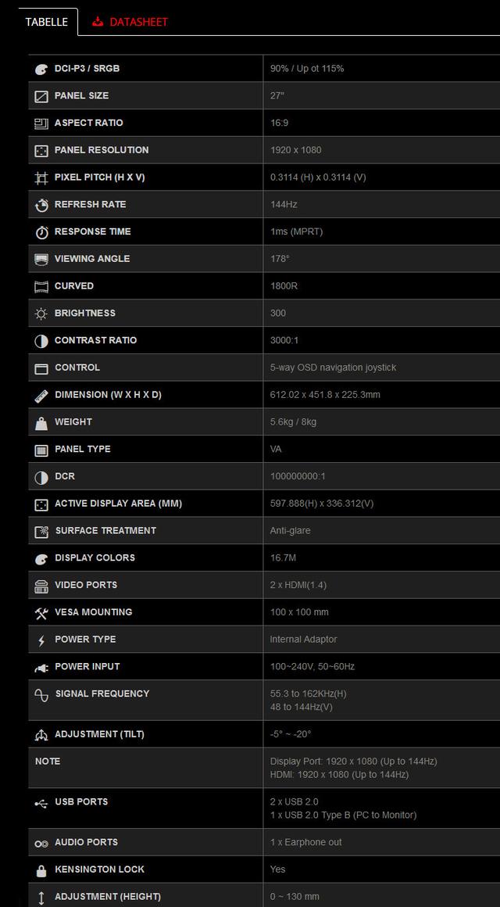Click the Curved display icon
Image resolution: width=500 pixels, height=907 pixels.
[x=41, y=285]
